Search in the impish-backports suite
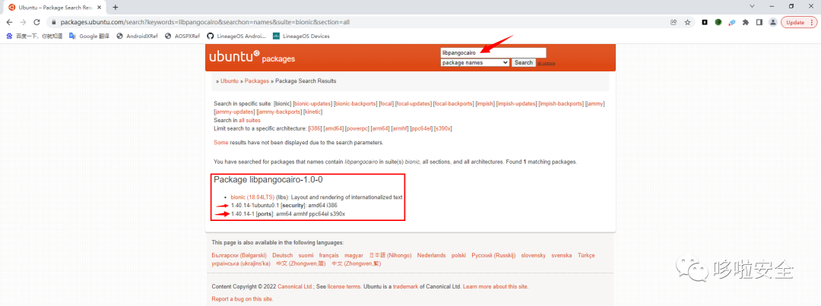 [x=561, y=103]
